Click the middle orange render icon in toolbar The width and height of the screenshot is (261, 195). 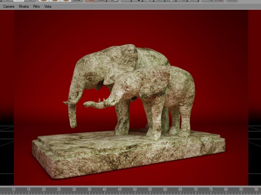55,1
